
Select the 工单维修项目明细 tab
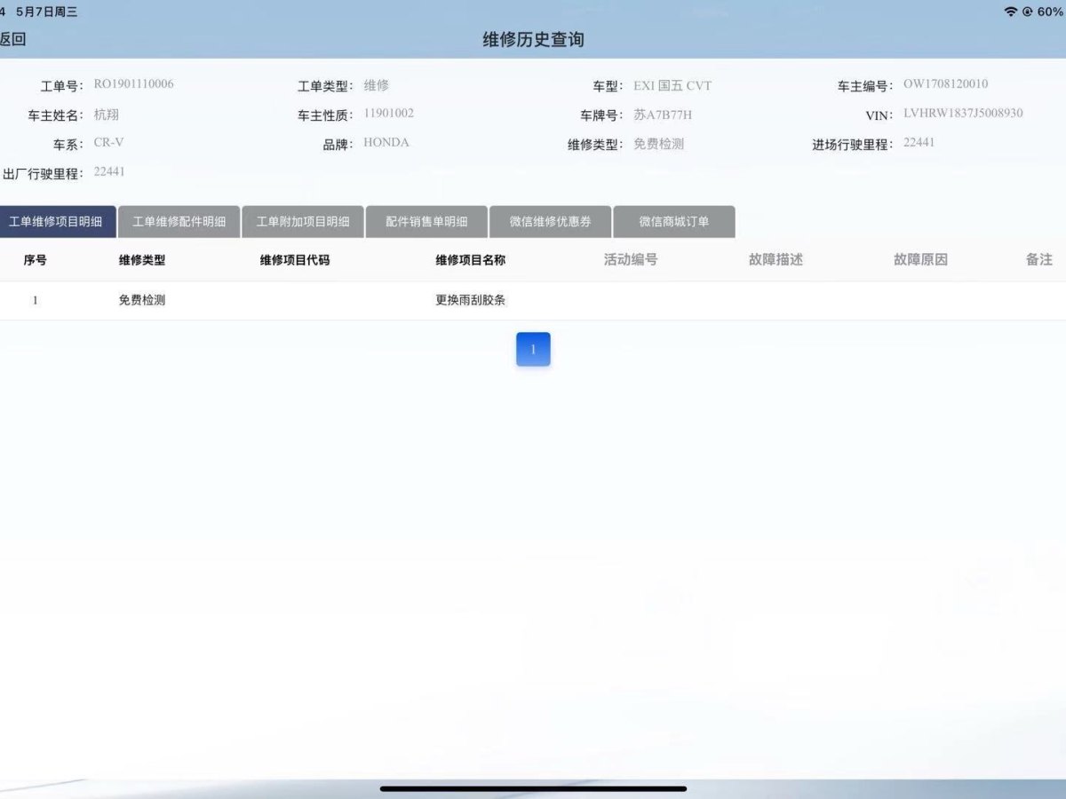coord(58,222)
